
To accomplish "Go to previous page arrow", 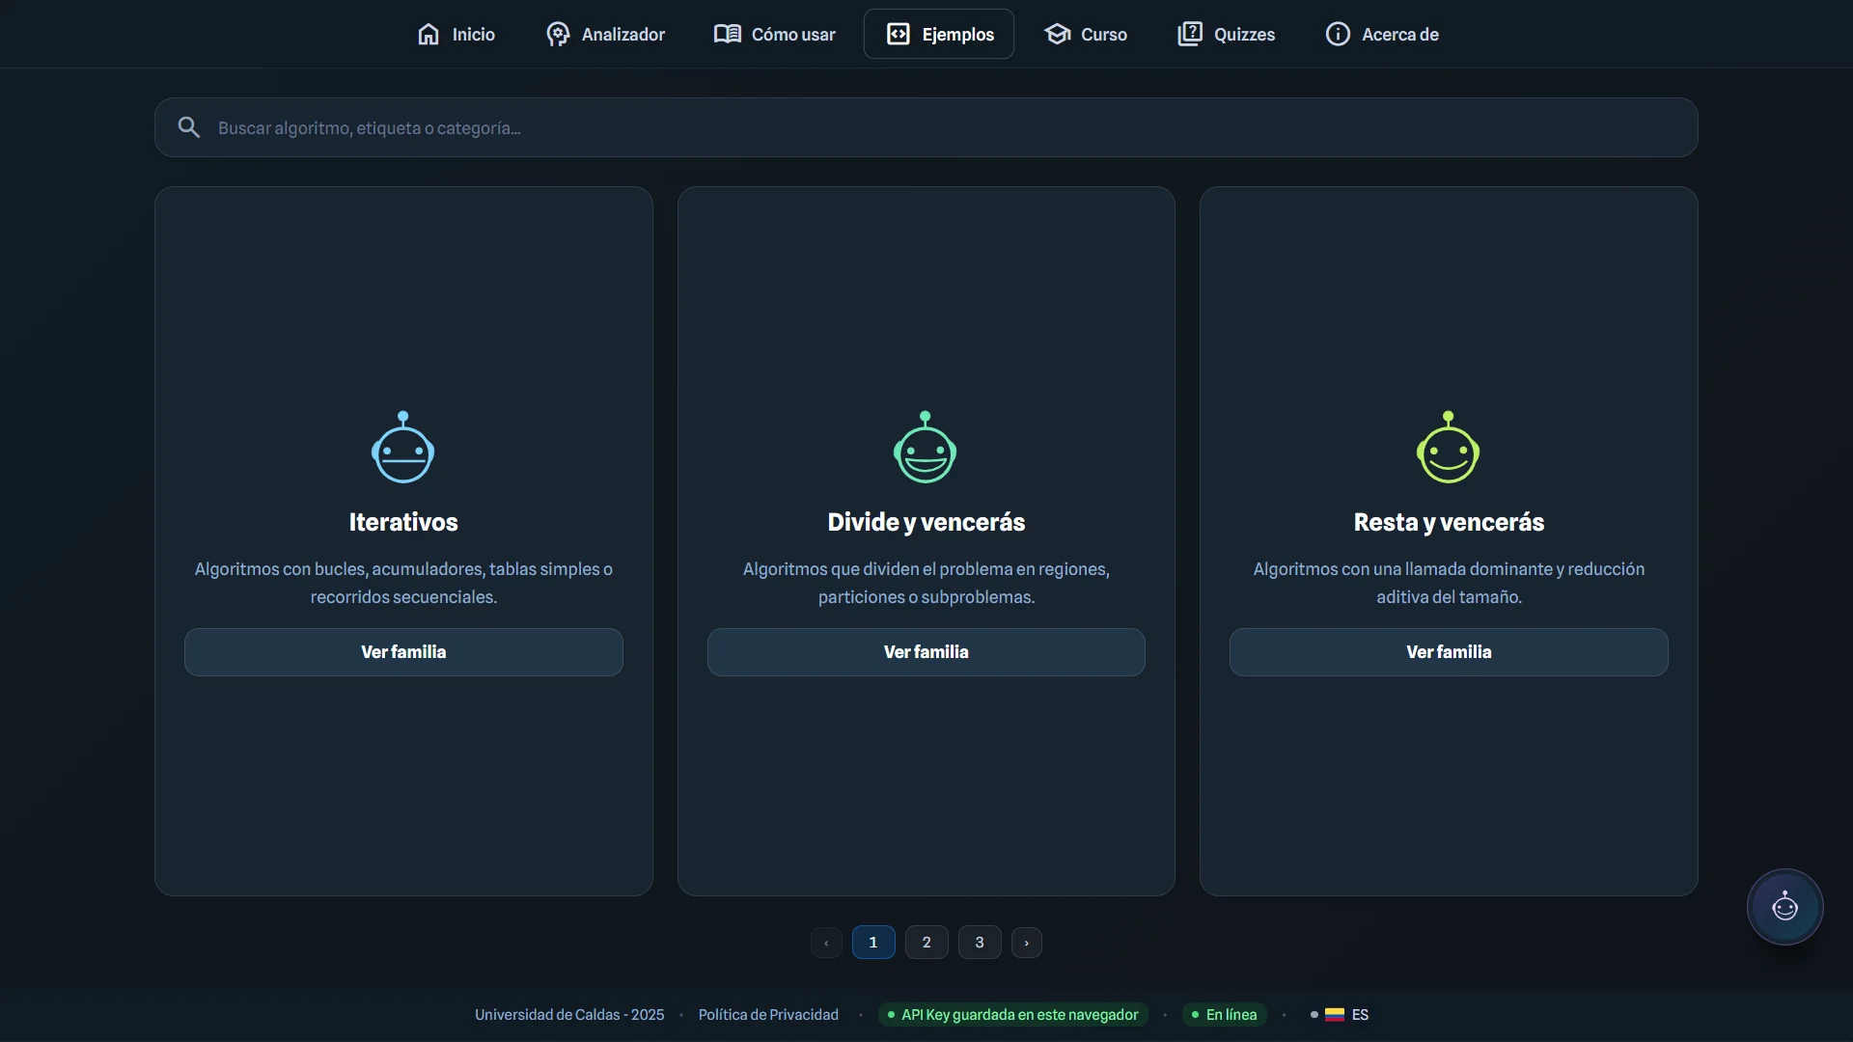I will pos(826,943).
